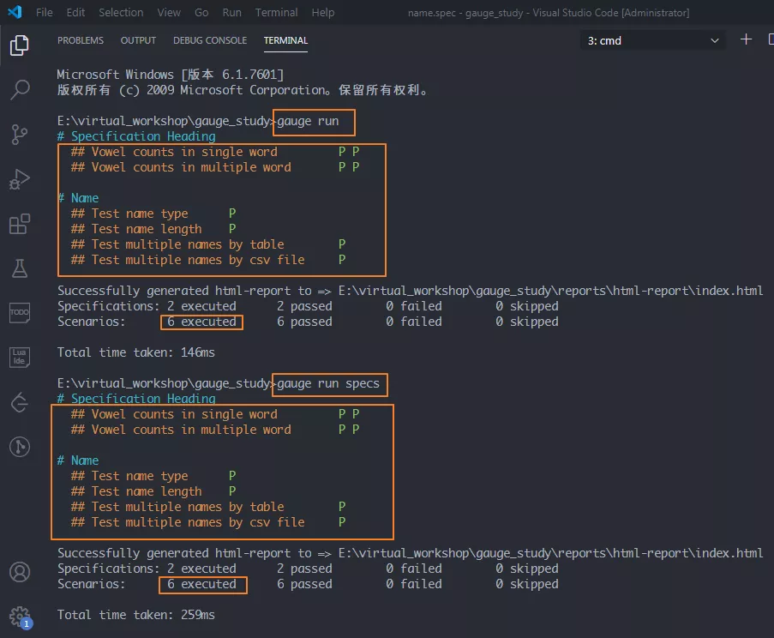Open the TODO tree view

click(19, 313)
